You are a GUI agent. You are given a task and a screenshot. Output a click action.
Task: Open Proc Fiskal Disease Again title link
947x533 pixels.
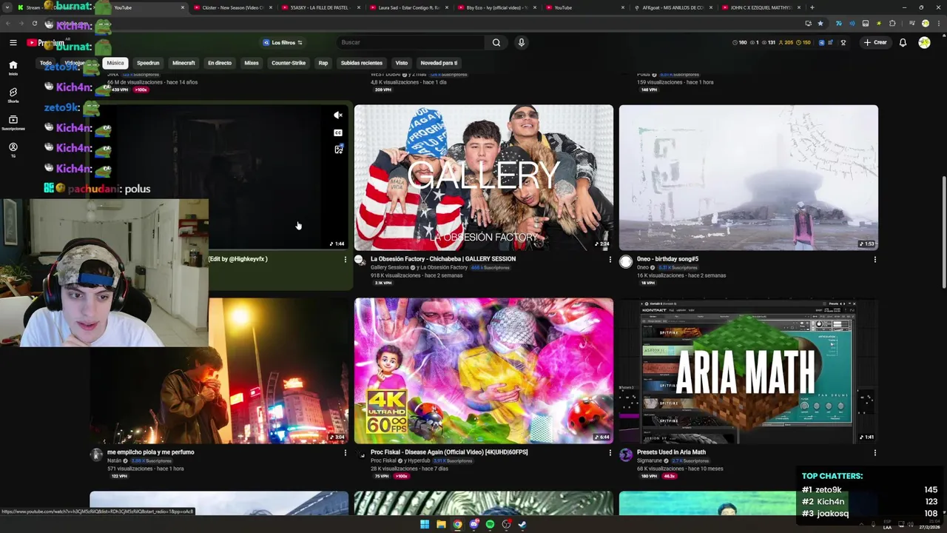(x=449, y=452)
